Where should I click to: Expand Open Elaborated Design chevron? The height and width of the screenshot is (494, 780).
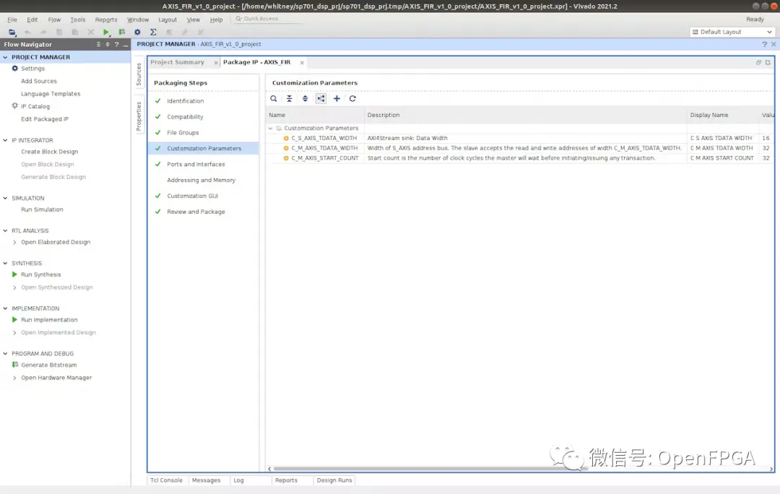click(14, 242)
